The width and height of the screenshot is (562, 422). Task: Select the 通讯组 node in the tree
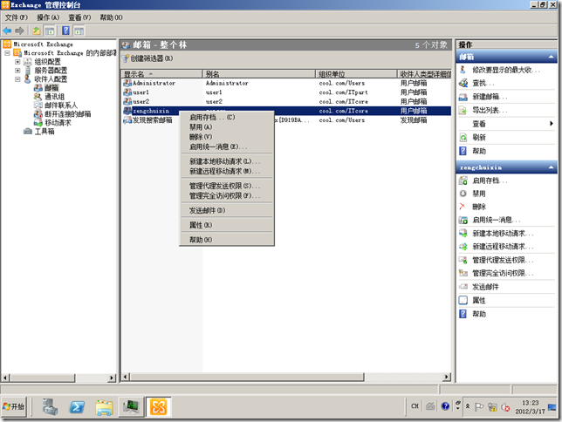point(53,98)
